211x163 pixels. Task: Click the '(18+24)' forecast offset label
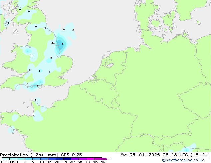[x=200, y=155]
